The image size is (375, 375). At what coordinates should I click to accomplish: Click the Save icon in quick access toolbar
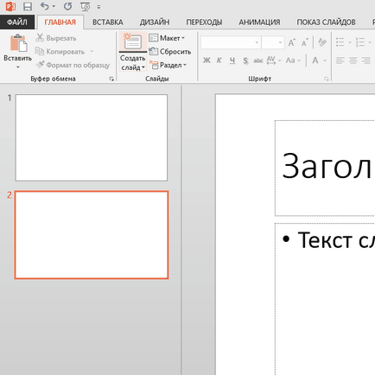[x=28, y=6]
